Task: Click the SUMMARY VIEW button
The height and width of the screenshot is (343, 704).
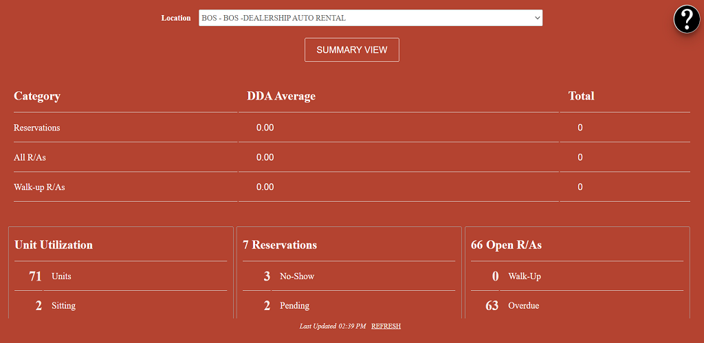Action: click(351, 49)
